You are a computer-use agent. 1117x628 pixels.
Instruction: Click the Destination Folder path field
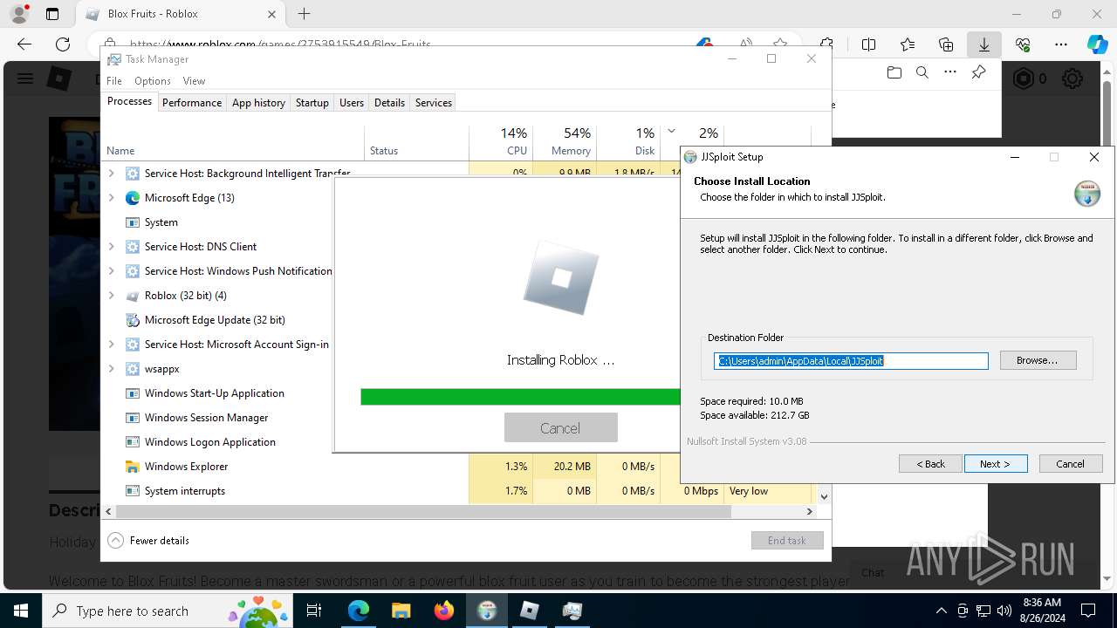pyautogui.click(x=851, y=360)
